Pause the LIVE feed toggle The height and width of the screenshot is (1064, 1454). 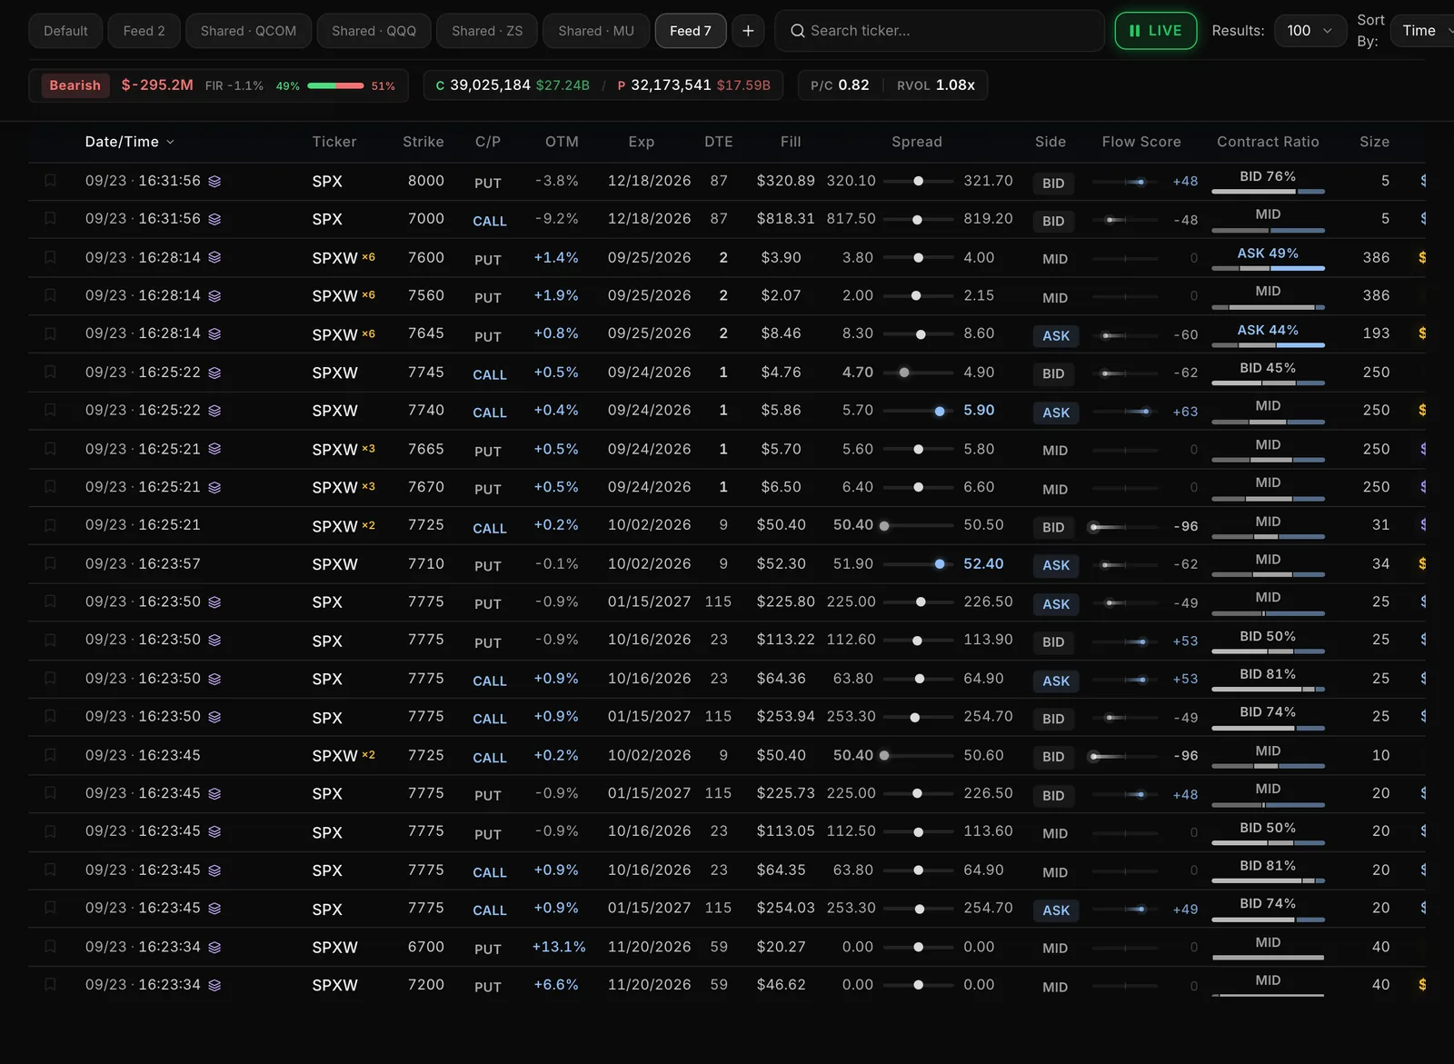1156,31
